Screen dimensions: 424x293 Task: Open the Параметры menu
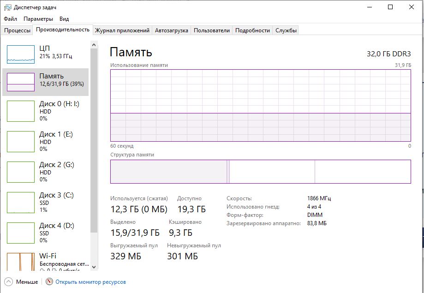point(38,19)
